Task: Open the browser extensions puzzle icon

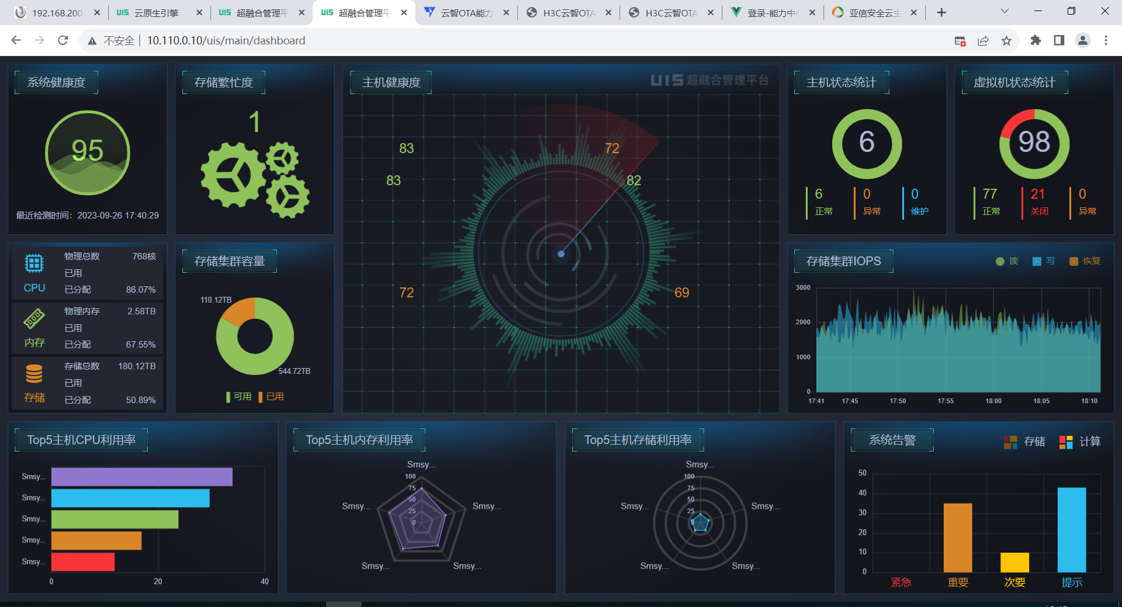Action: pyautogui.click(x=1036, y=40)
